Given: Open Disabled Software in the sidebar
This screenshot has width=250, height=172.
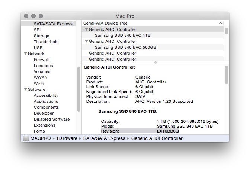Looking at the screenshot, I should 52,119.
